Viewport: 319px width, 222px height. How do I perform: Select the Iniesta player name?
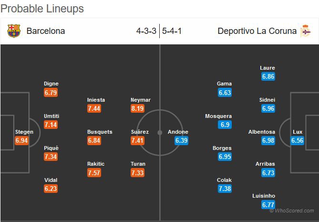[96, 100]
